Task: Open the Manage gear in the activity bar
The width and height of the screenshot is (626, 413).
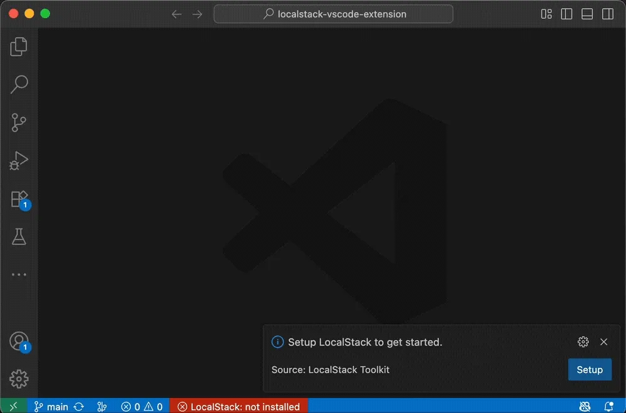Action: coord(19,379)
